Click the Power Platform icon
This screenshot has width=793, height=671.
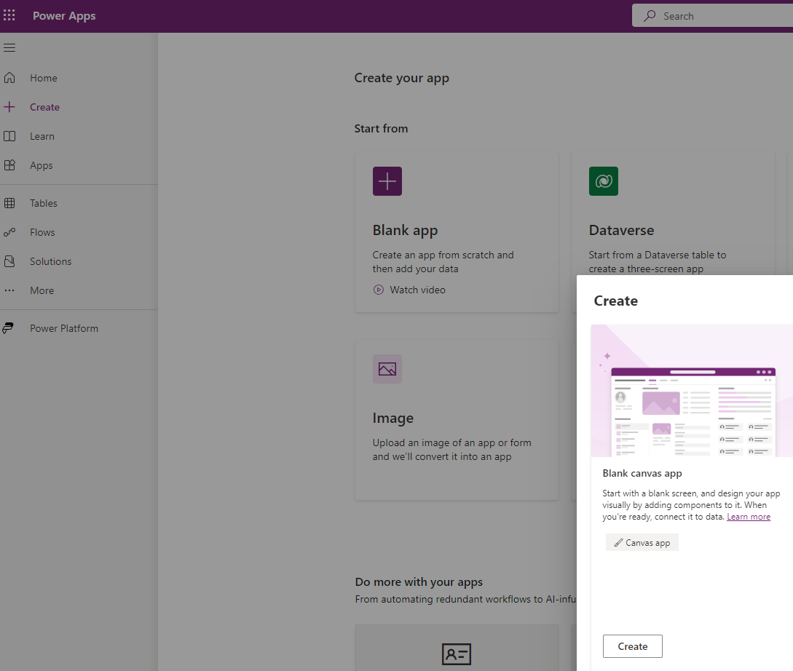(x=9, y=328)
